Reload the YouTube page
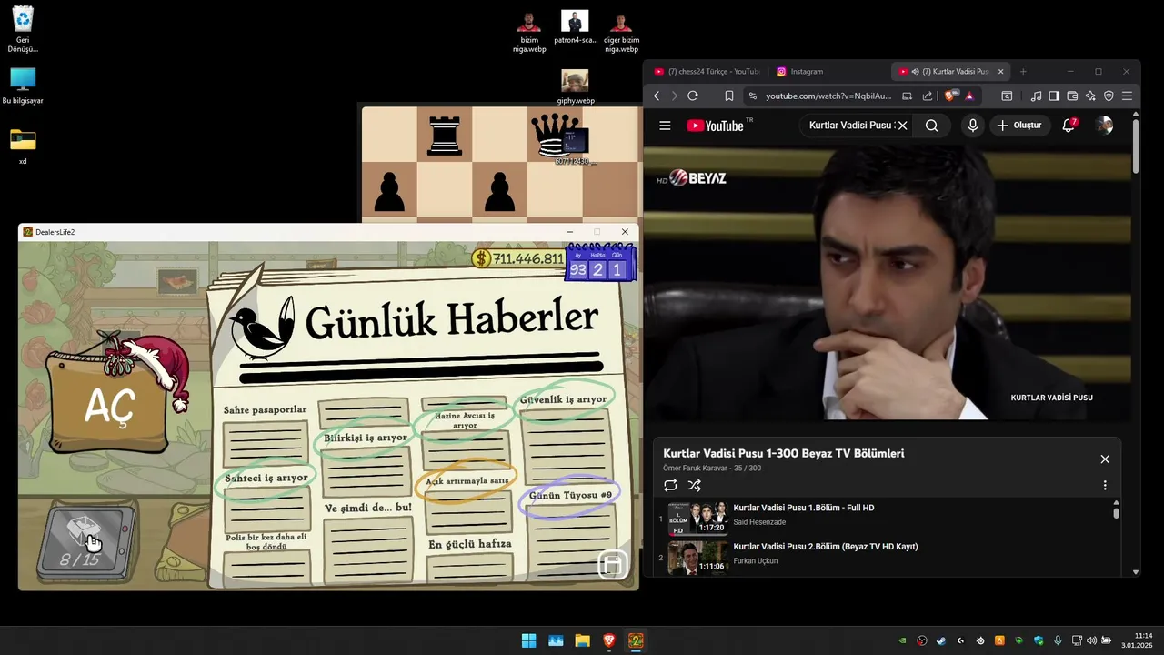The image size is (1164, 655). [693, 96]
